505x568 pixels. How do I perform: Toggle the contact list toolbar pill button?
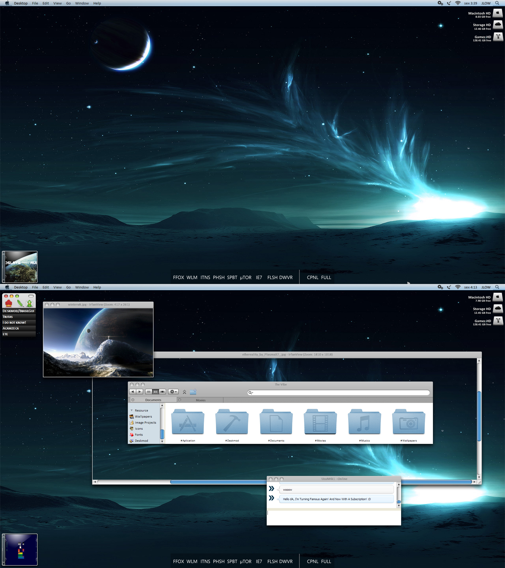(x=31, y=296)
